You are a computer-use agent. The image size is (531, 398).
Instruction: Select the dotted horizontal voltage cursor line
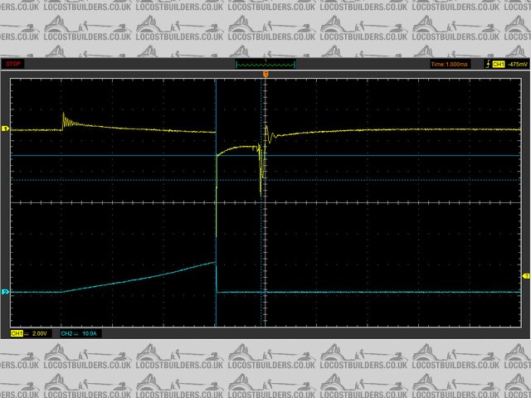265,180
